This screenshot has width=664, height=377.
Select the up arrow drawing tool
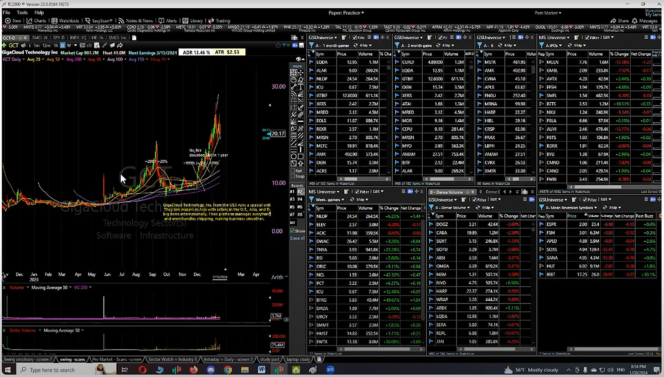click(301, 163)
